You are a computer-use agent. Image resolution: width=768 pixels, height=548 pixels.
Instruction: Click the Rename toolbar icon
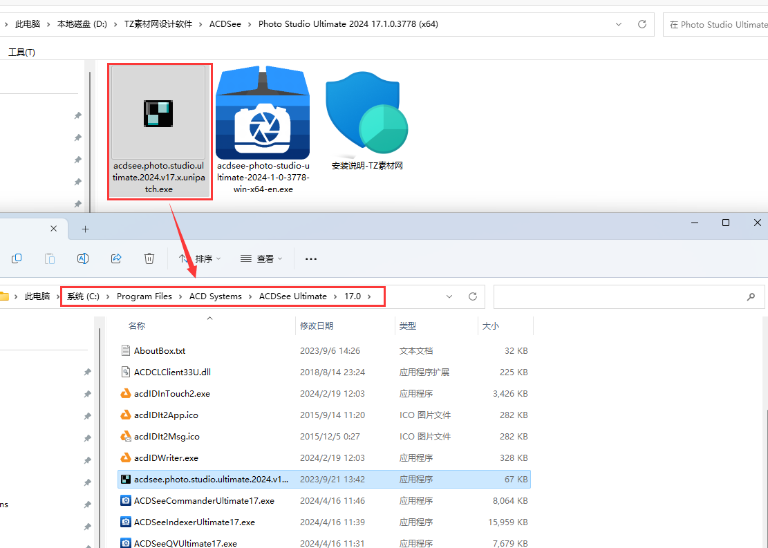coord(83,258)
